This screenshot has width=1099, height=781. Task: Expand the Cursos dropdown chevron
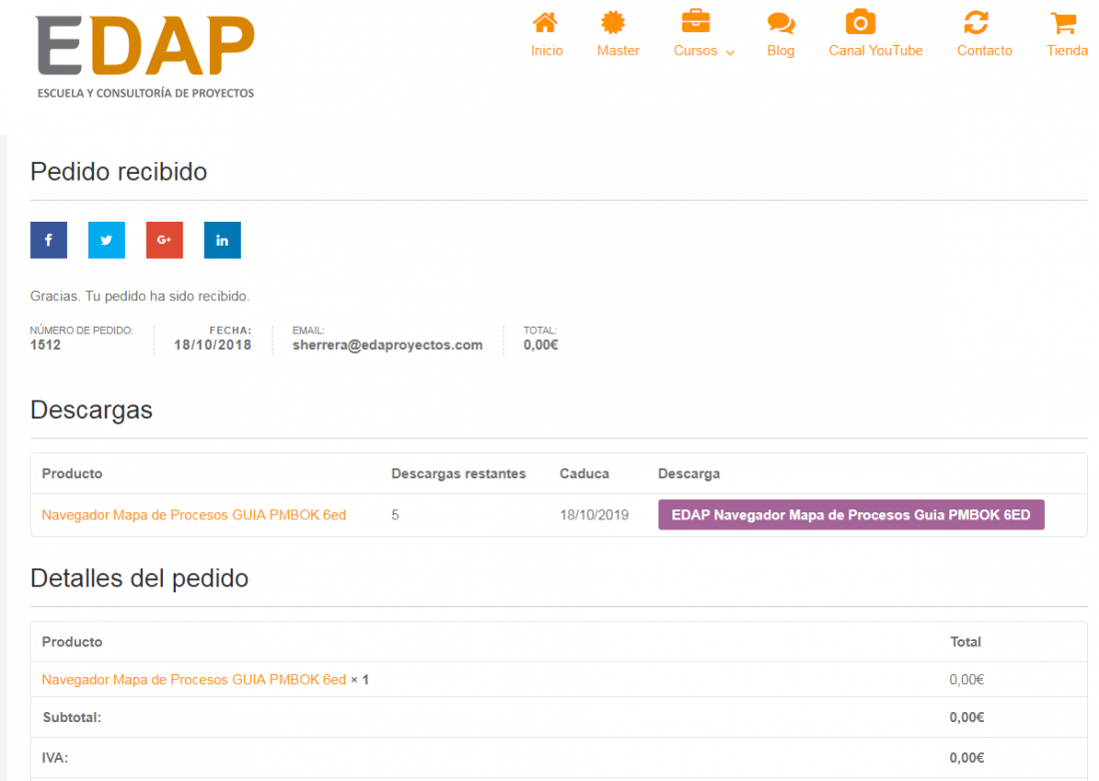coord(729,53)
